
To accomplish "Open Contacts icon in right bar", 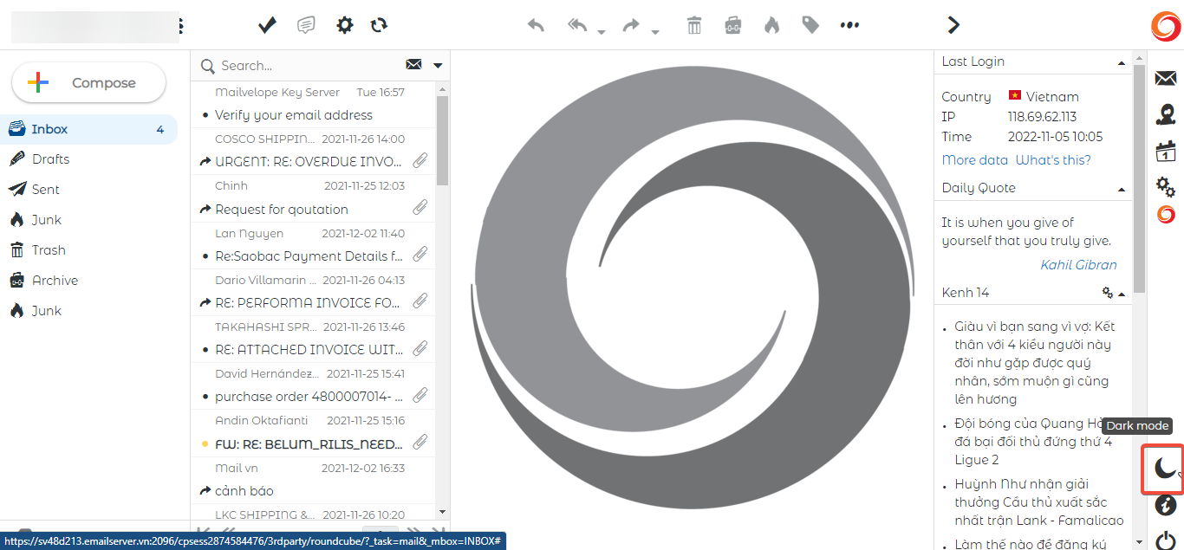I will coord(1166,114).
